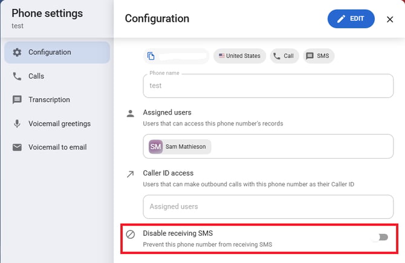Click the prohibited circle icon by Disable receiving SMS
This screenshot has height=263, width=405.
pos(131,235)
